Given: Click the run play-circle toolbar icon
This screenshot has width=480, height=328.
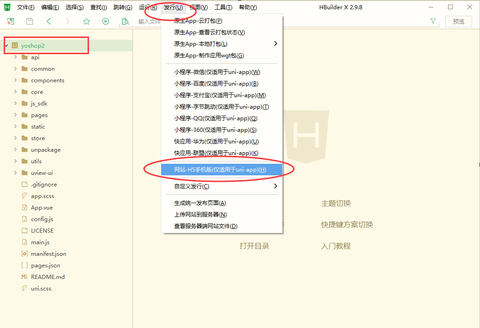Looking at the screenshot, I should pos(106,21).
